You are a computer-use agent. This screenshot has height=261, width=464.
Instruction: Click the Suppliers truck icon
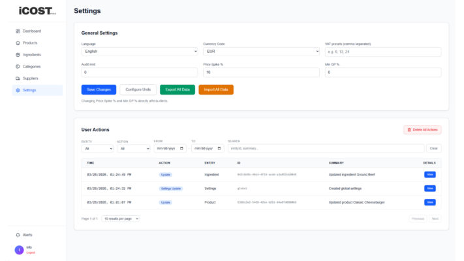click(x=18, y=78)
